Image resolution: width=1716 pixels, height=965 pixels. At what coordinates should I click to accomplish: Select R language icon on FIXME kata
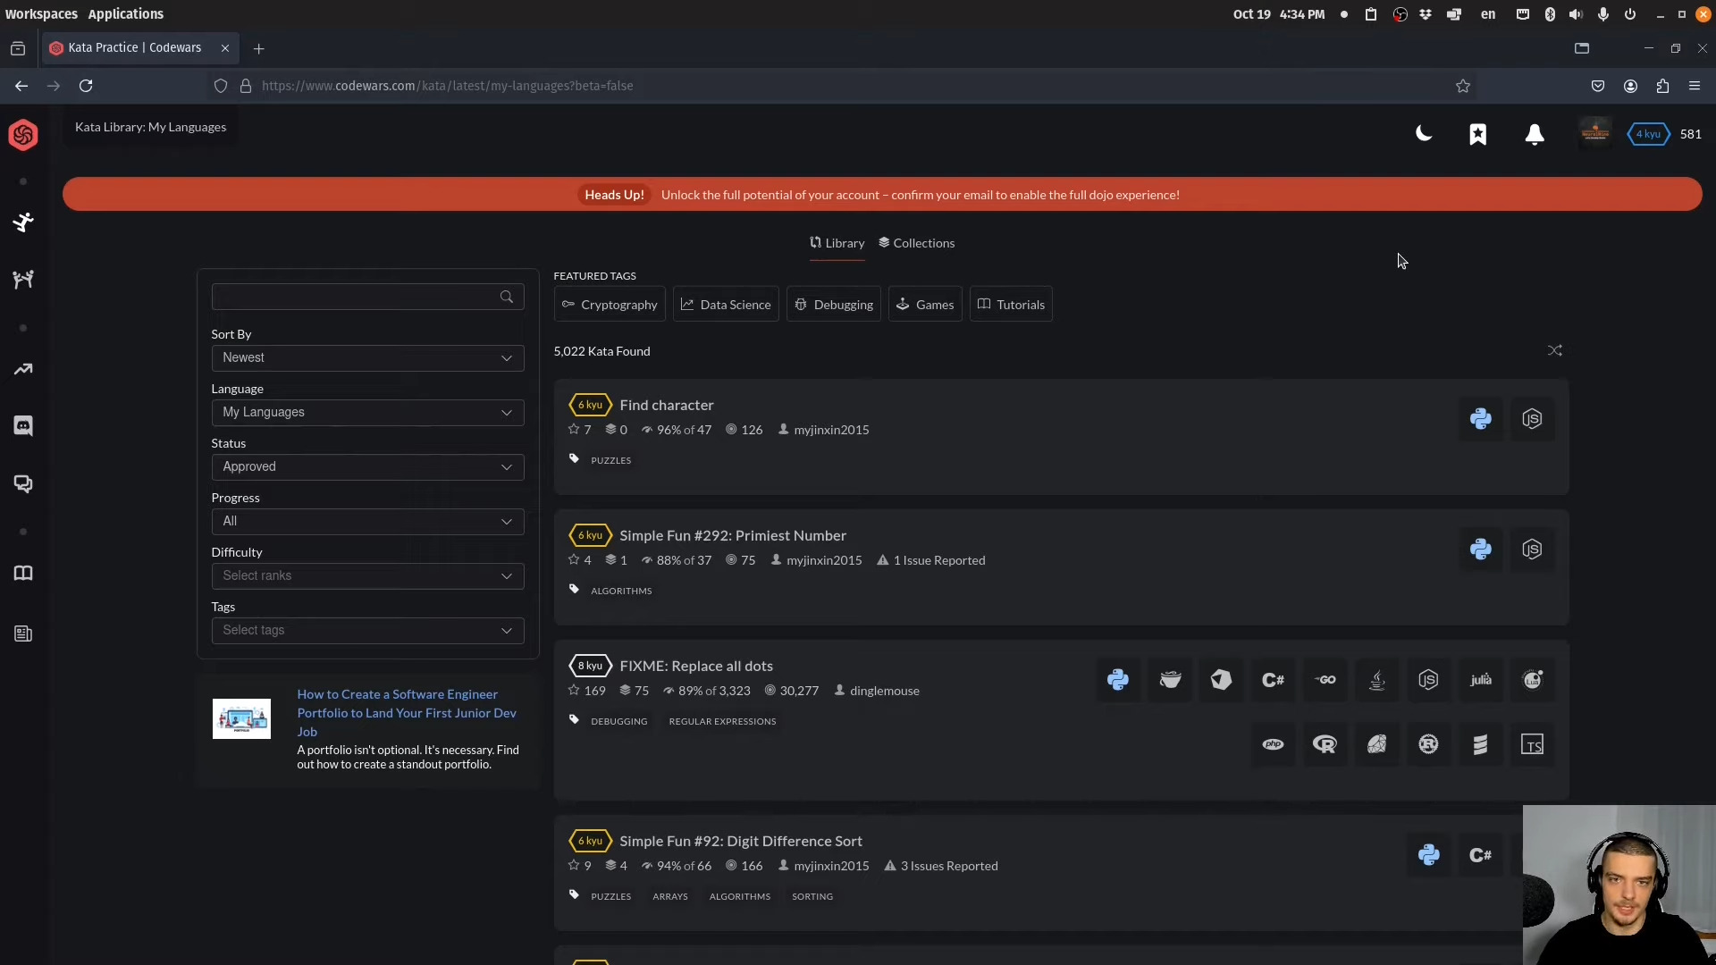tap(1325, 744)
